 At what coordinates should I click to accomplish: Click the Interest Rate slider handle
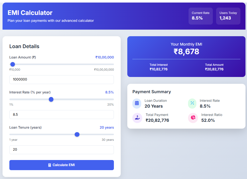point(51,99)
